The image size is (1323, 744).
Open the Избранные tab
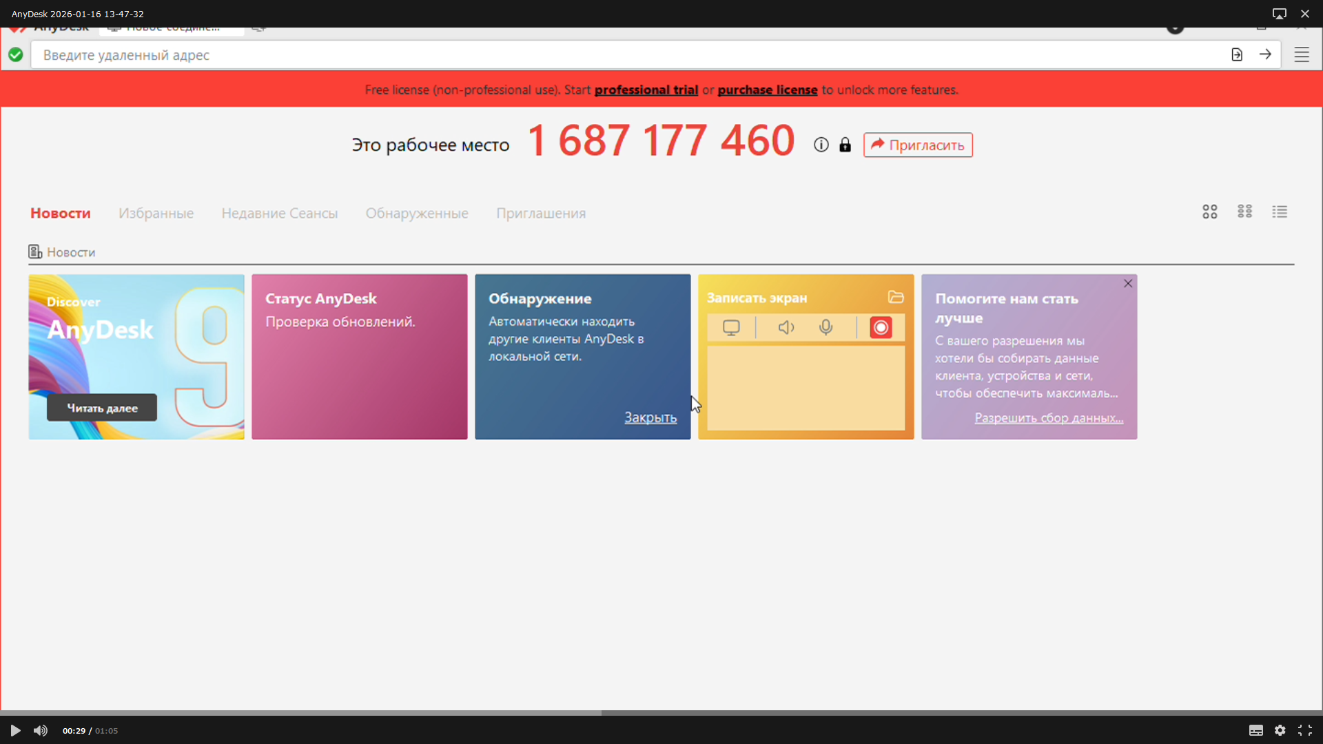[156, 214]
